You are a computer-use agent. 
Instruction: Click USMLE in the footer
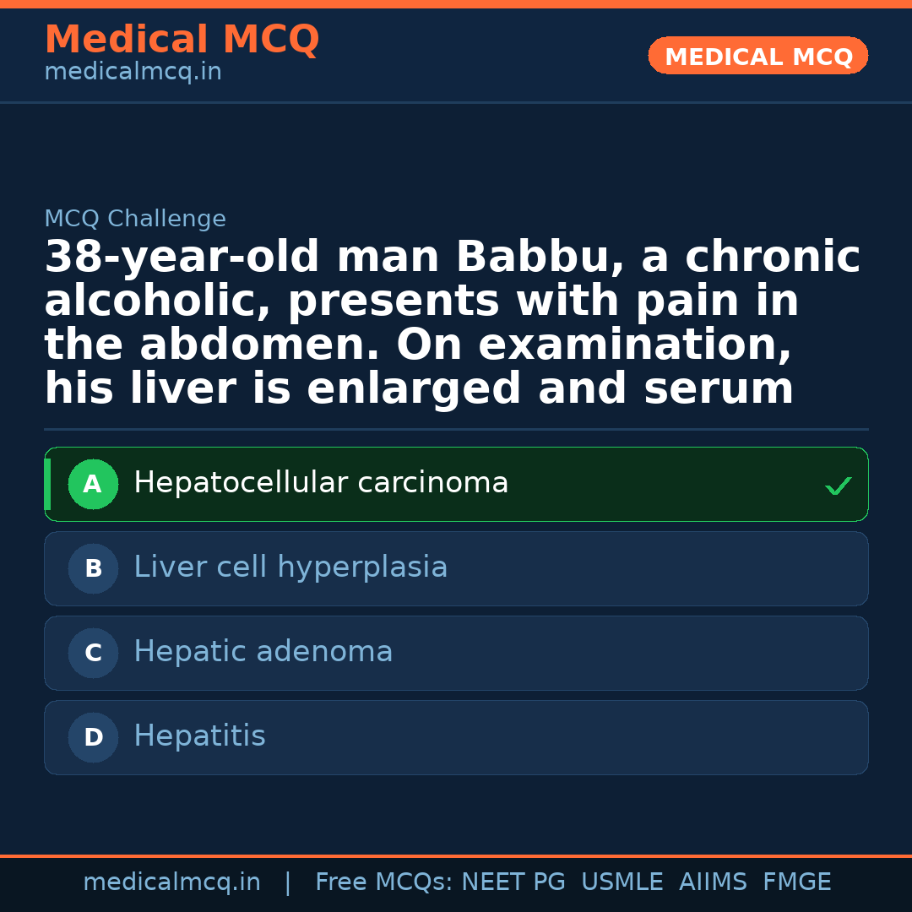[x=622, y=882]
